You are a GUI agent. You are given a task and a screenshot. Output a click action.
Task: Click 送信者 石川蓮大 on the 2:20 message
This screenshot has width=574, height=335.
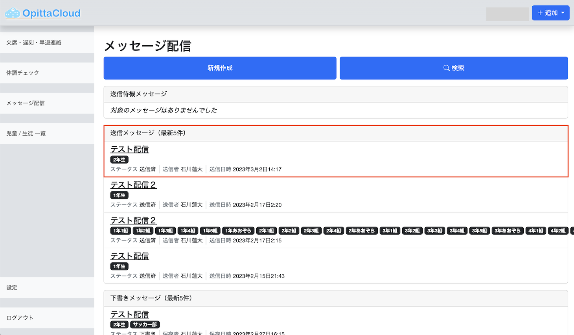[182, 205]
